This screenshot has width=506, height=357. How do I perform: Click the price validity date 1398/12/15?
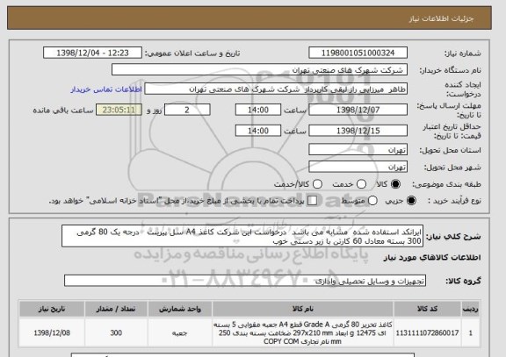[x=358, y=131]
